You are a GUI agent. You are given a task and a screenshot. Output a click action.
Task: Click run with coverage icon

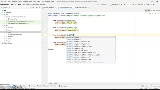(136, 4)
